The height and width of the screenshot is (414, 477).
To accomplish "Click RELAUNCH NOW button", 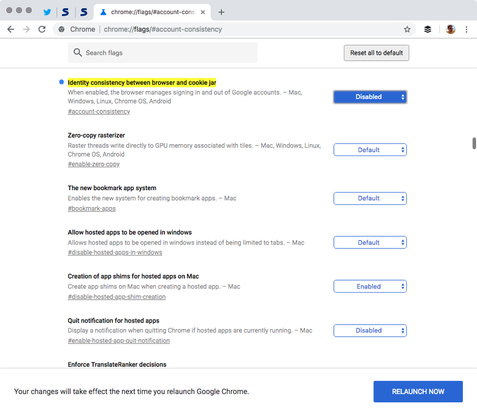I will click(418, 391).
